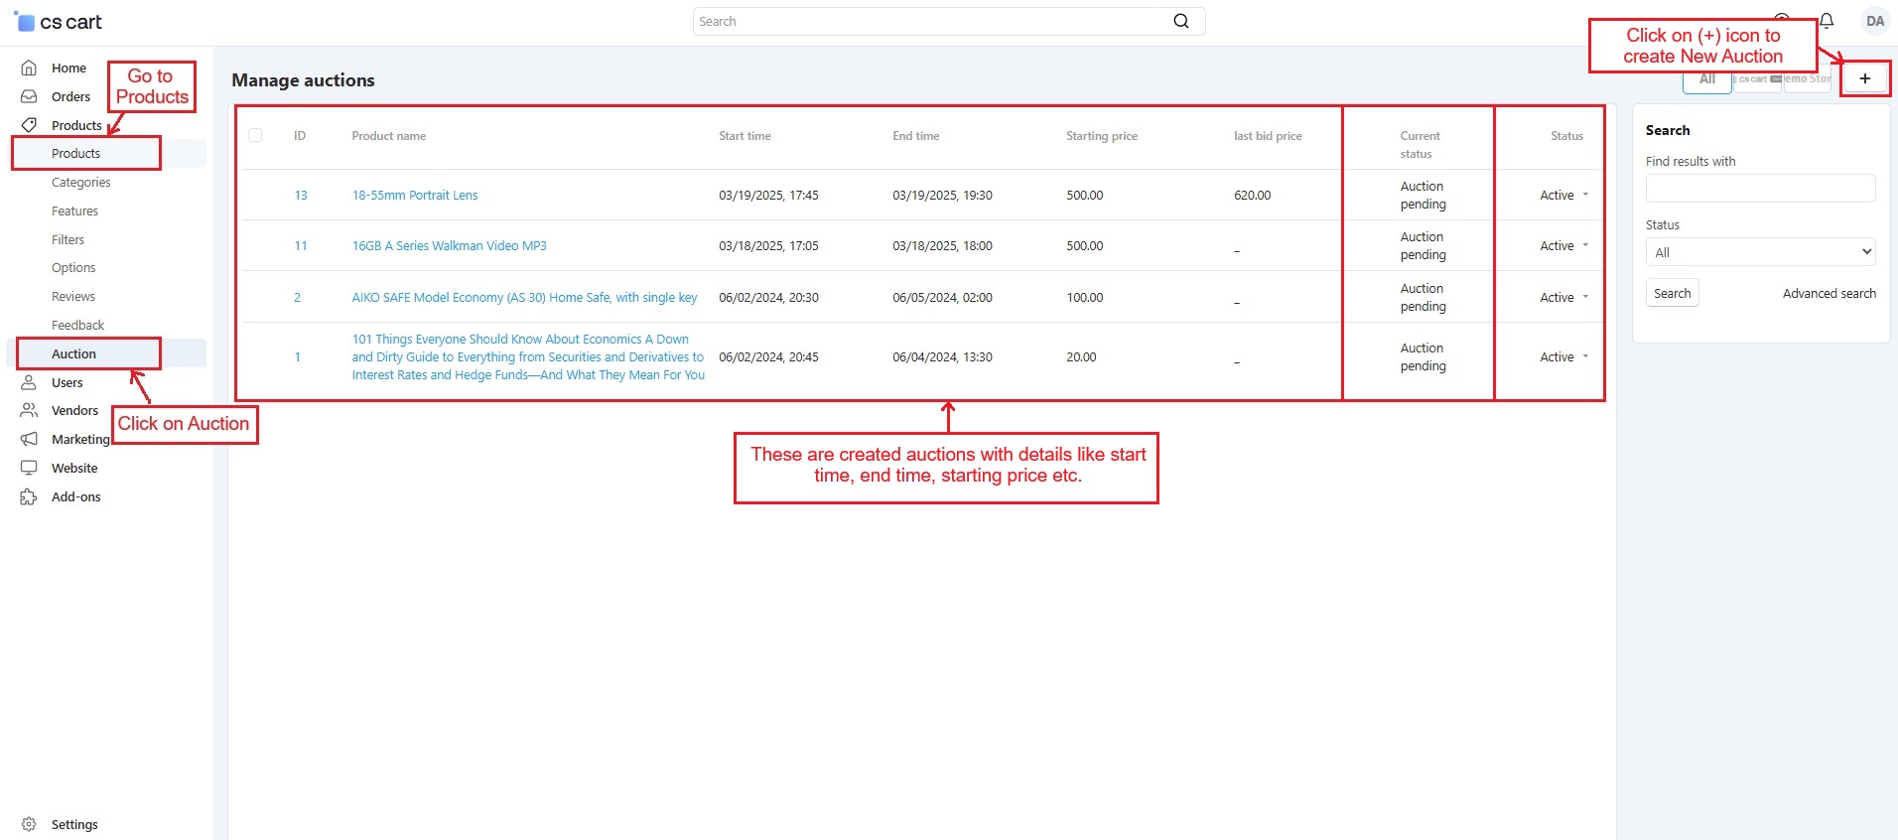Open the 18-55mm Portrait Lens link
This screenshot has width=1898, height=840.
415,196
